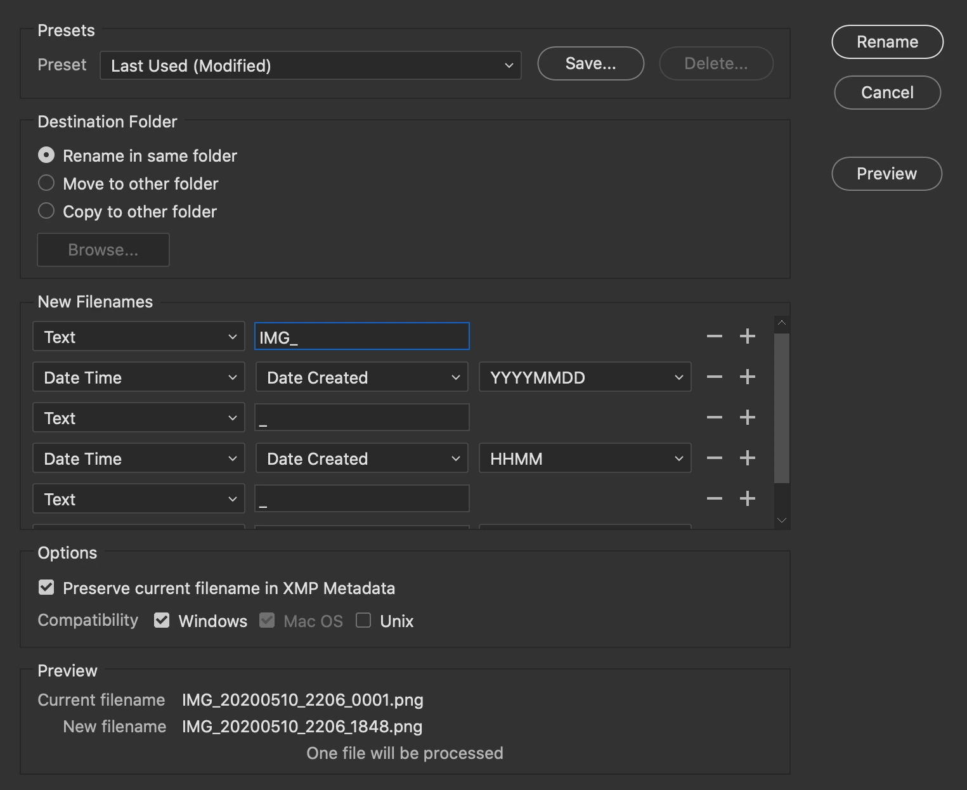Click the Delete... preset button
967x790 pixels.
pos(717,63)
